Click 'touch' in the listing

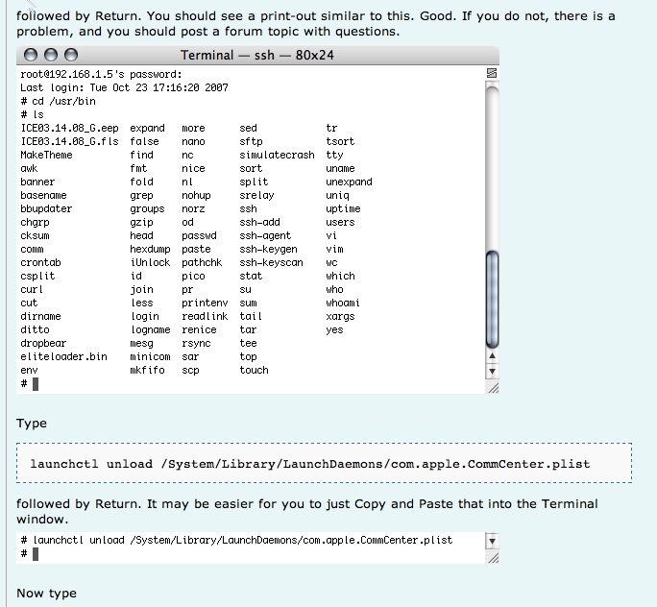[254, 370]
